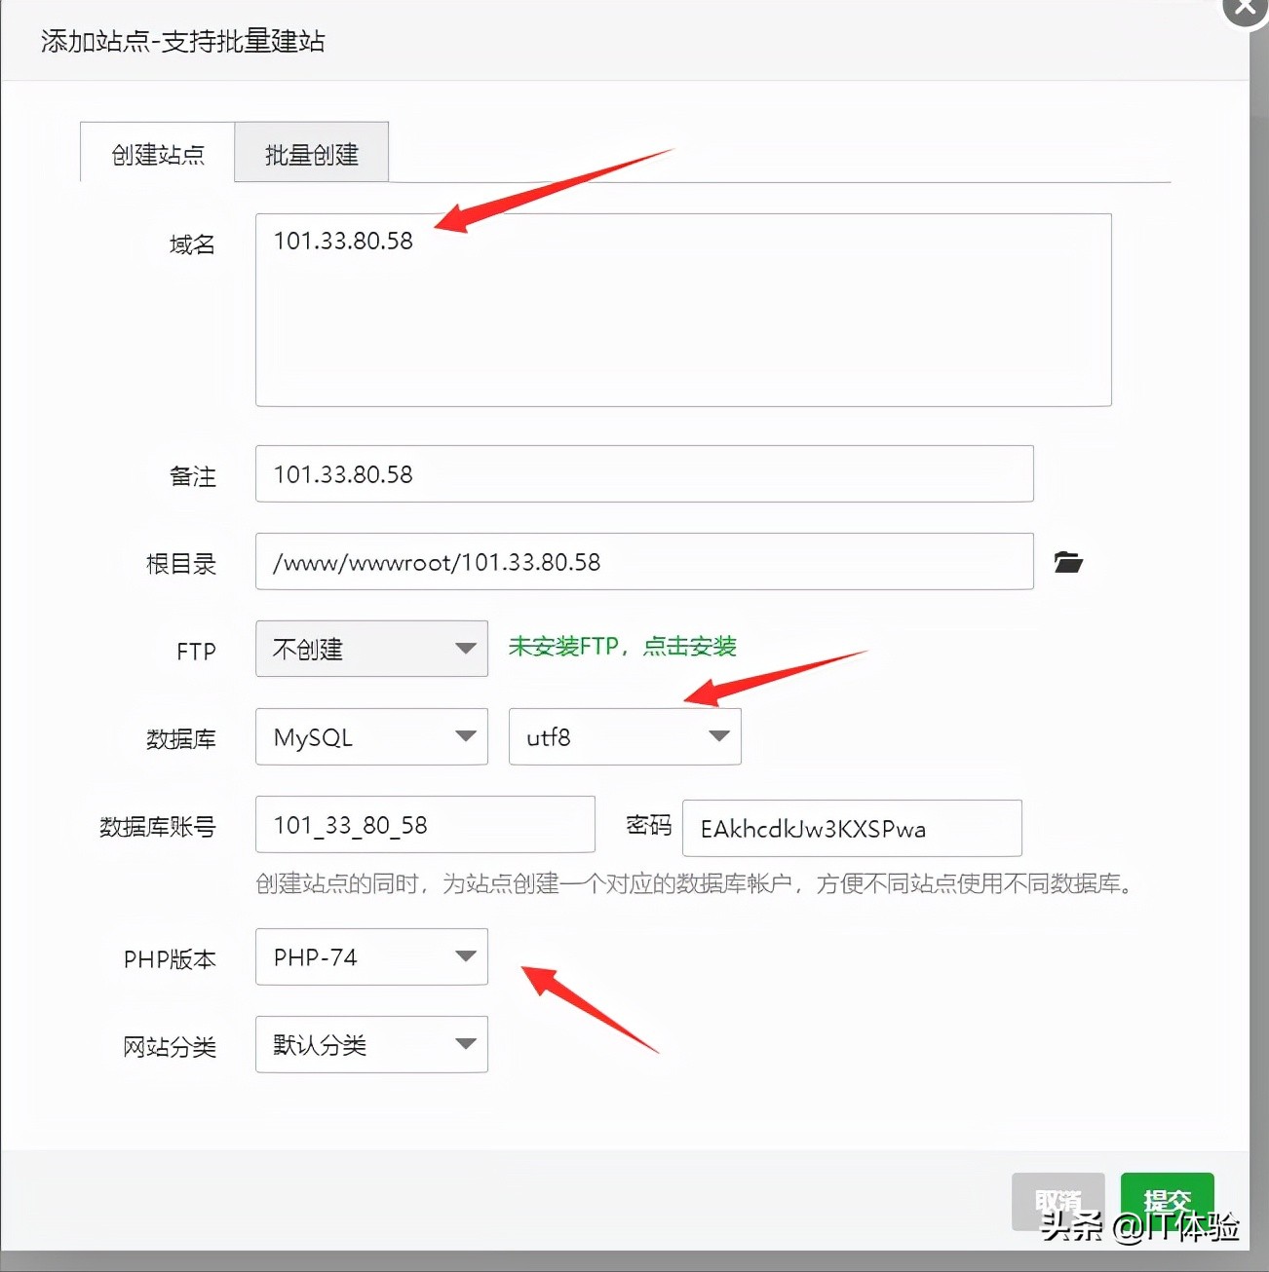
Task: Select the green 未安装FTP warning text
Action: (x=563, y=646)
